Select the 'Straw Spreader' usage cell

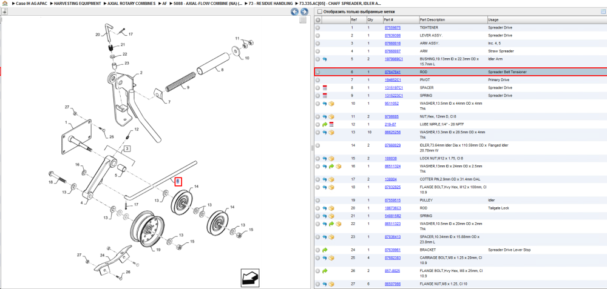[x=501, y=51]
